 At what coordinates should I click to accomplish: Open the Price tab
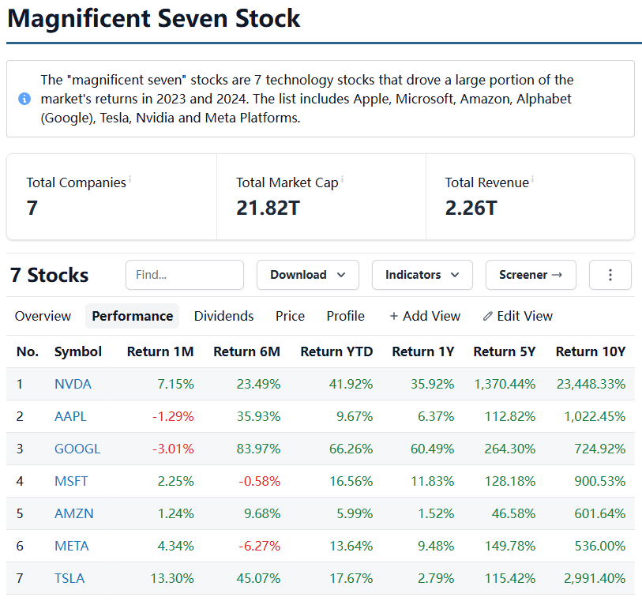click(x=290, y=316)
